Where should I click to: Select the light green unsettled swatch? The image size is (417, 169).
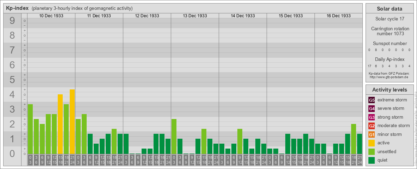coord(372,151)
